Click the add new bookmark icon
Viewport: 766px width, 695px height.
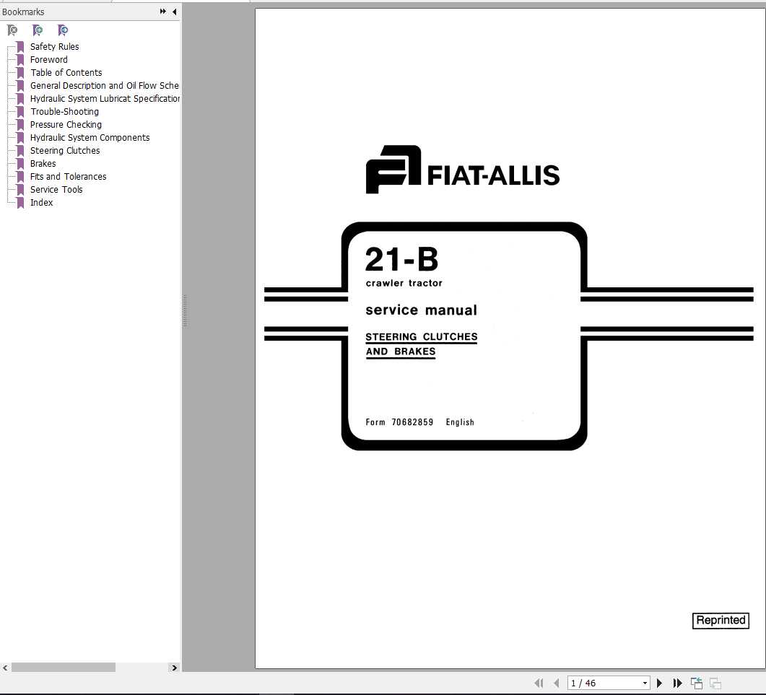pos(37,30)
